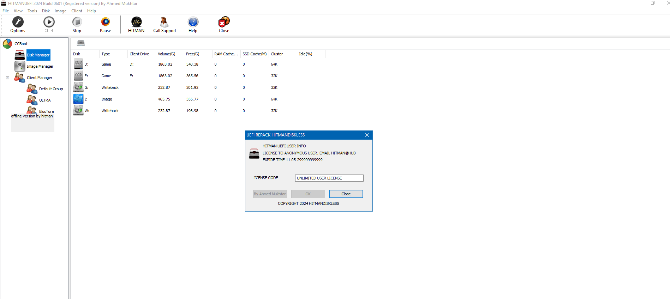The image size is (670, 299).
Task: Select the Default Group icon
Action: tap(32, 89)
